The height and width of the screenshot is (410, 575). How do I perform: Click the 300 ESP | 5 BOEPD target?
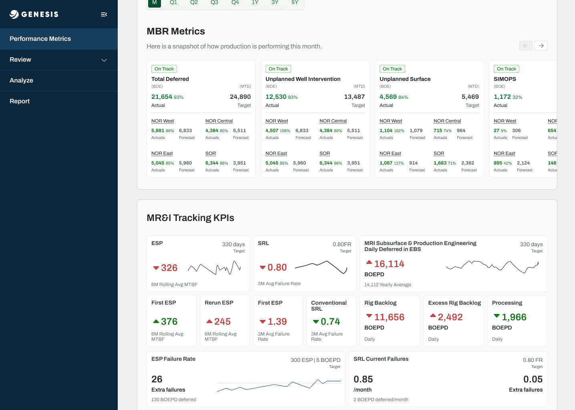(316, 360)
